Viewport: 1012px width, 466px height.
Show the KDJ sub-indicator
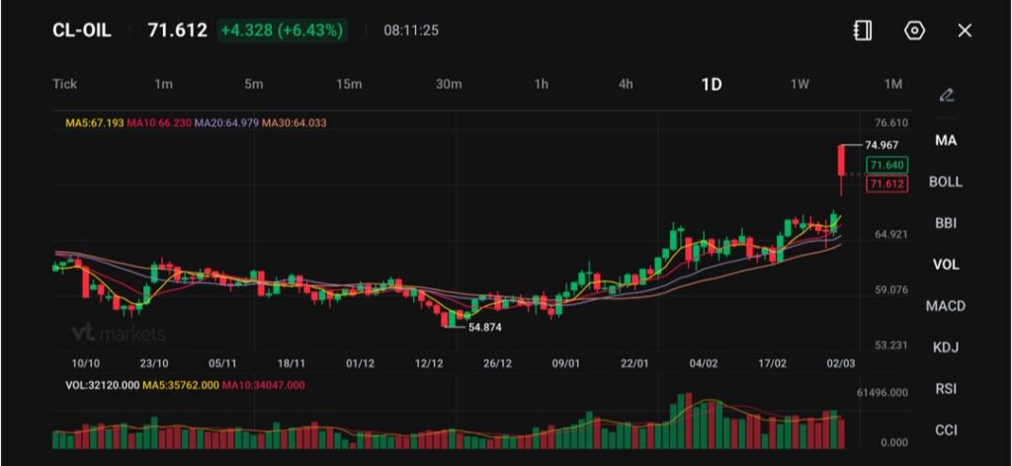[946, 348]
